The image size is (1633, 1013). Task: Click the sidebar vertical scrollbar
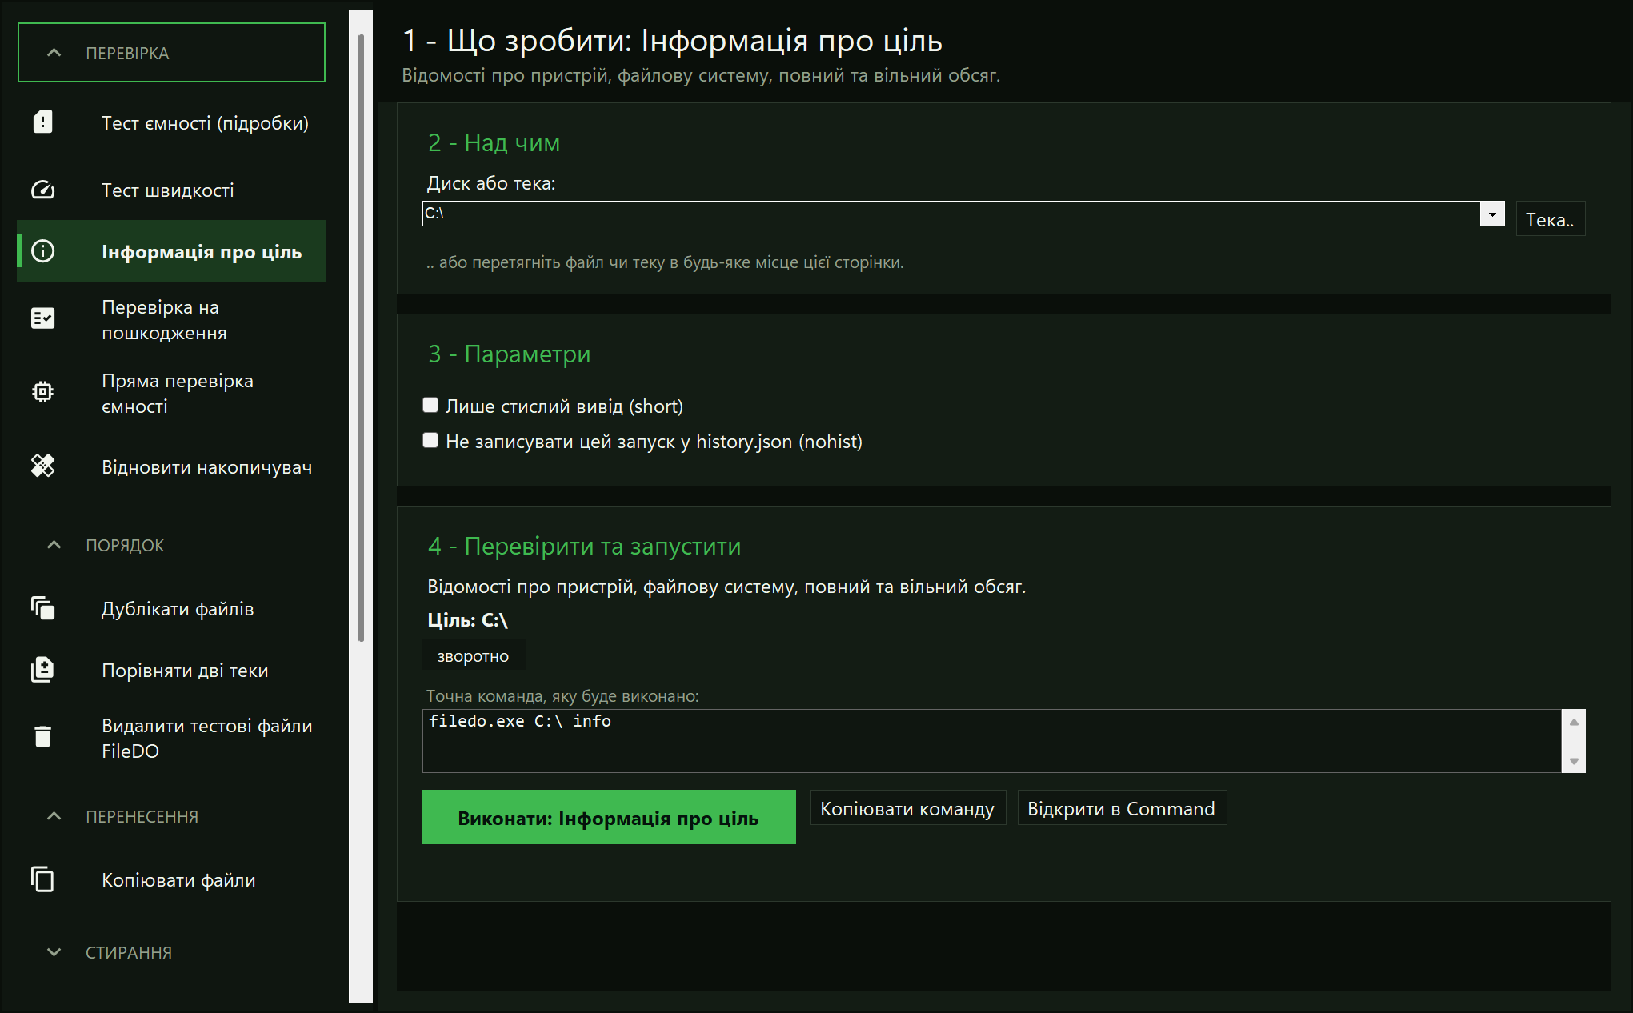click(x=361, y=336)
